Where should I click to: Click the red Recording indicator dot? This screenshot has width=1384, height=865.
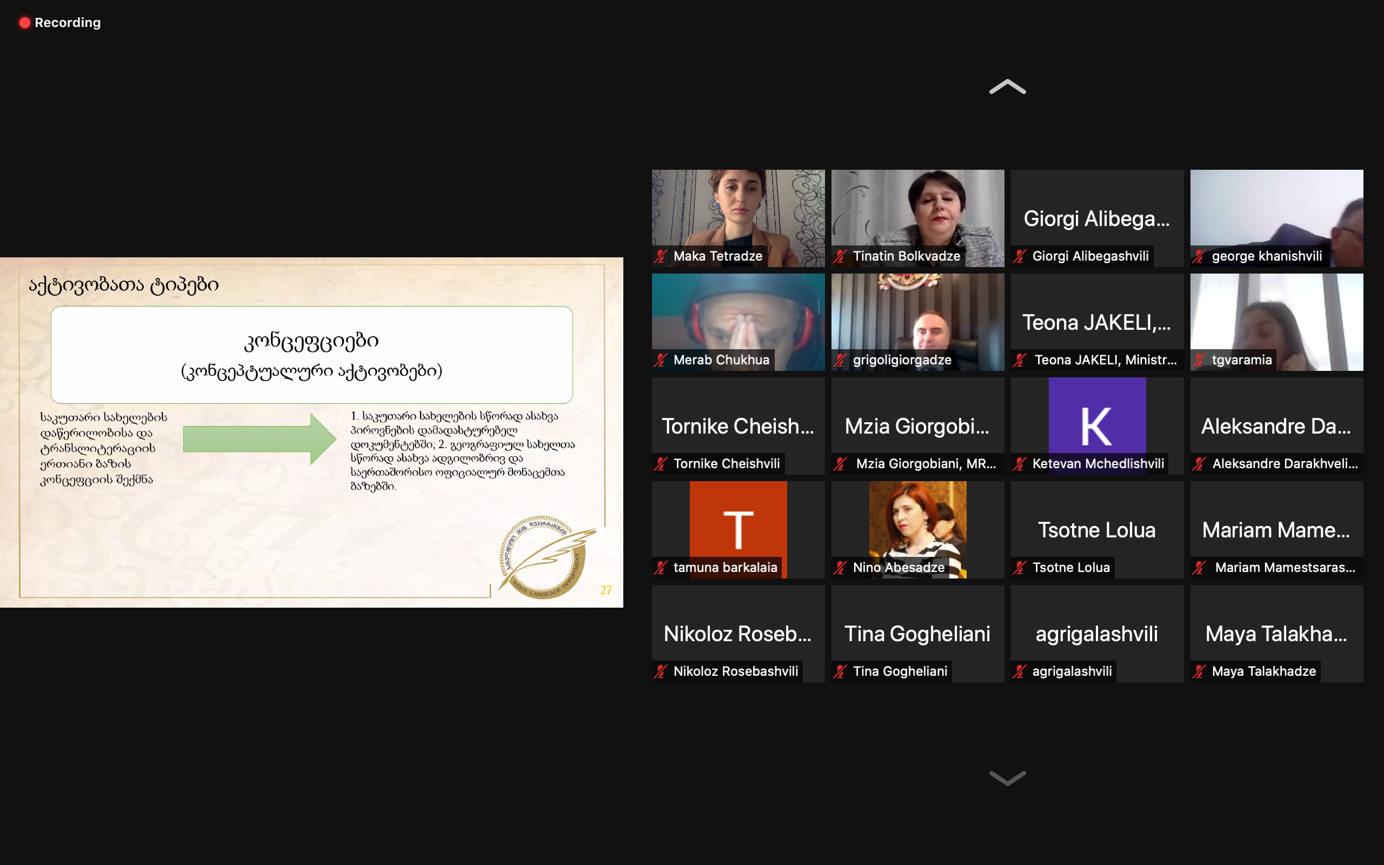(x=24, y=23)
